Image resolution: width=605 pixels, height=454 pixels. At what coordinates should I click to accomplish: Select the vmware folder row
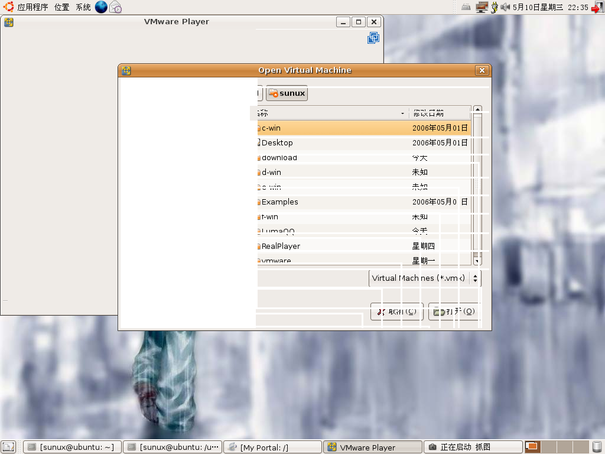click(364, 260)
